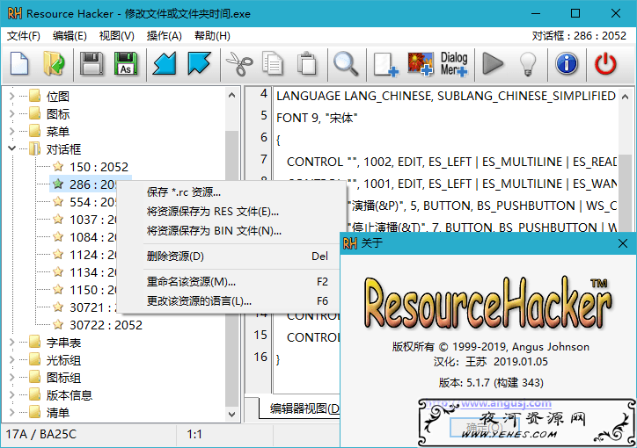Open the 编辑(E) menu
637x448 pixels.
click(70, 36)
